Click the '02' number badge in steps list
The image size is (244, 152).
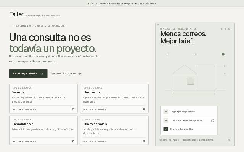[x=165, y=120]
